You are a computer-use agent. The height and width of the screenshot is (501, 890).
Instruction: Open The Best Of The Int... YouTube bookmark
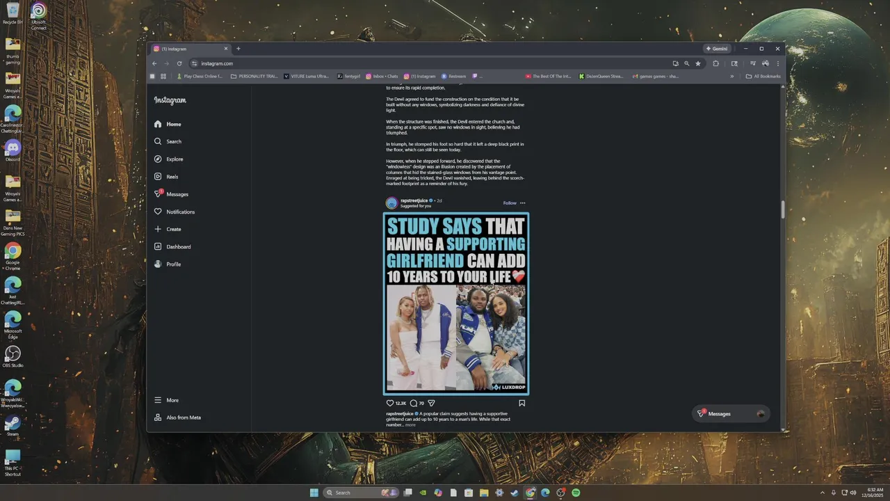point(549,77)
